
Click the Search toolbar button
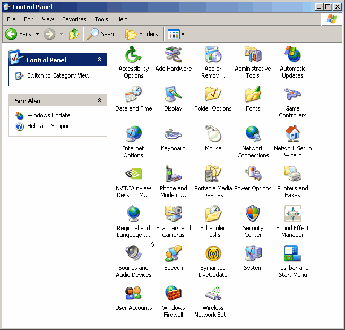click(x=102, y=34)
